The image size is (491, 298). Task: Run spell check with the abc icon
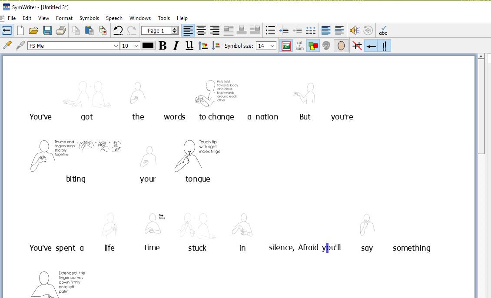383,30
